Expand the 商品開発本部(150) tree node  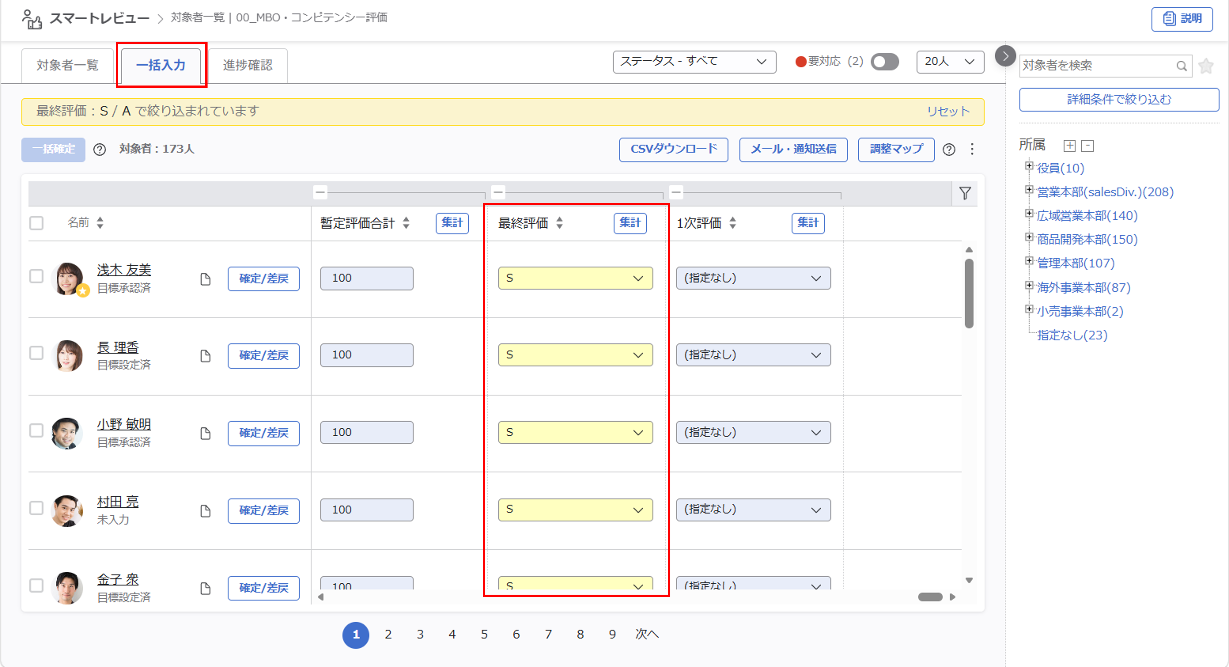(1029, 237)
